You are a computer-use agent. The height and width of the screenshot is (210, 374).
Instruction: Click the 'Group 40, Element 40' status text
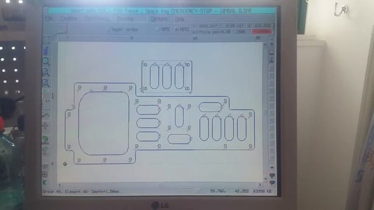point(65,191)
